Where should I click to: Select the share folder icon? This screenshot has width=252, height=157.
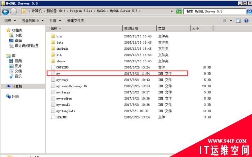point(53,61)
